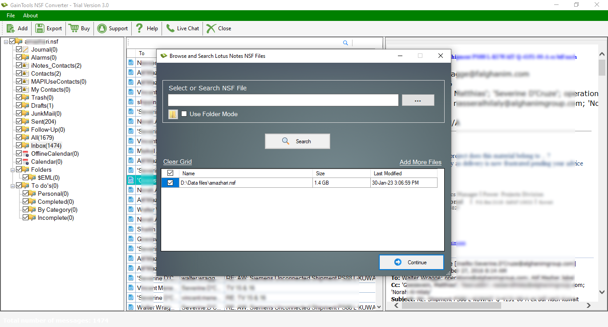608x327 pixels.
Task: Toggle the select-all checkbox in the grid header
Action: point(170,173)
